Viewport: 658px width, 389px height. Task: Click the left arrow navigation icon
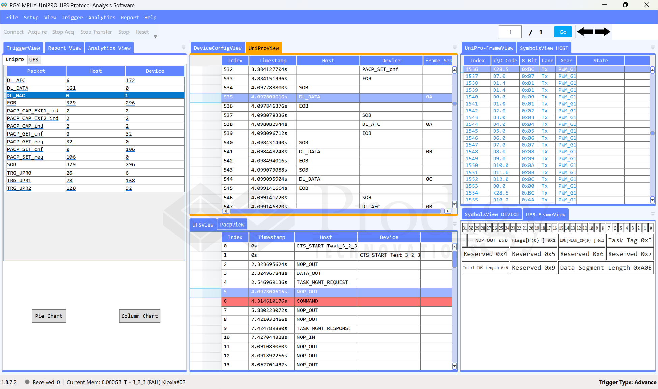[x=585, y=32]
